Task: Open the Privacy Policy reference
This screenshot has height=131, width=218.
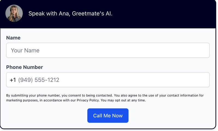Action: click(x=88, y=100)
